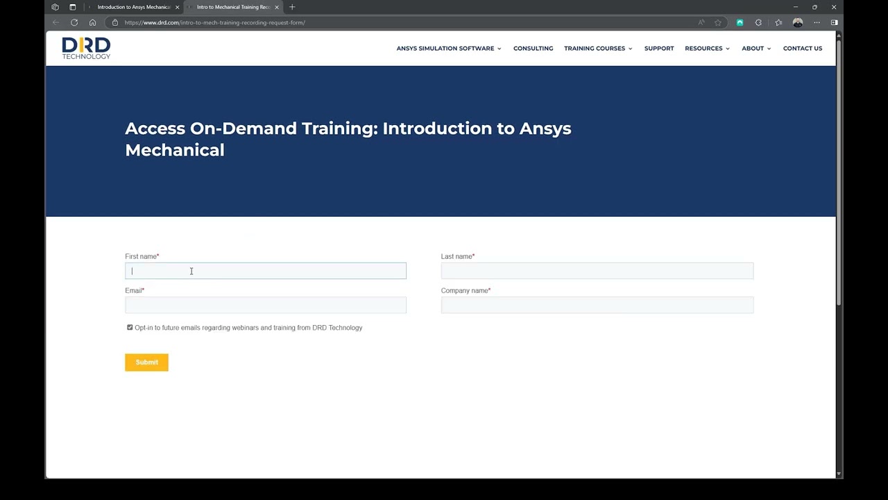The image size is (888, 500).
Task: Add page to favorites with the star icon
Action: [x=718, y=22]
